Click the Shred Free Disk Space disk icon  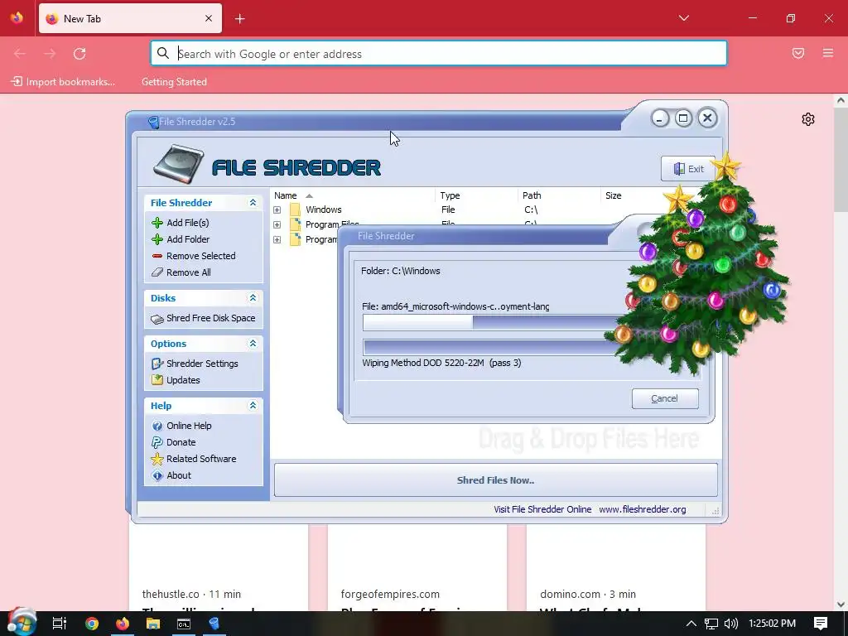(157, 319)
